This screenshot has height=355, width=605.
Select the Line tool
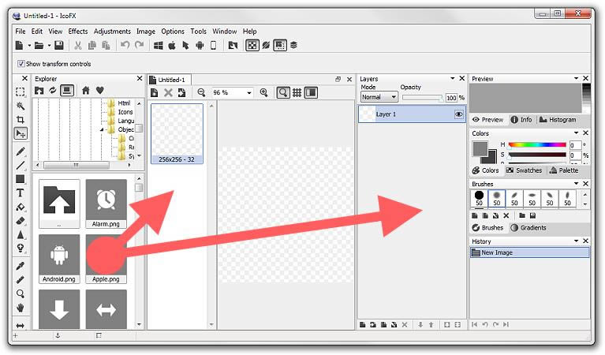point(20,165)
